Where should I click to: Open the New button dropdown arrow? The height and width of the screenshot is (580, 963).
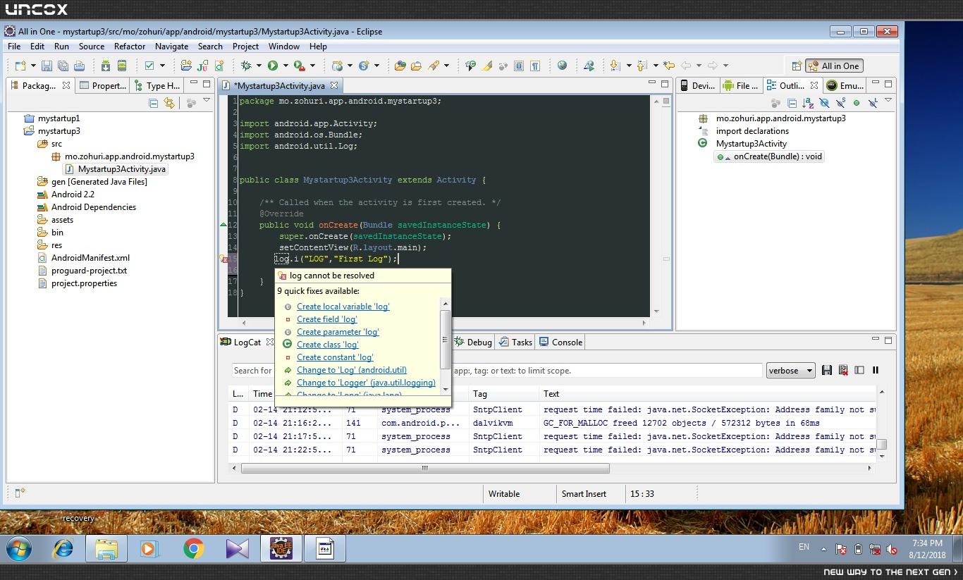[x=32, y=66]
